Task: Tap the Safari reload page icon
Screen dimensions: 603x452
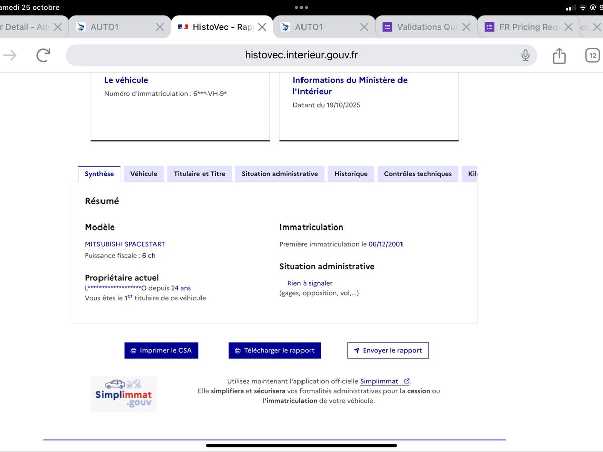Action: click(43, 55)
